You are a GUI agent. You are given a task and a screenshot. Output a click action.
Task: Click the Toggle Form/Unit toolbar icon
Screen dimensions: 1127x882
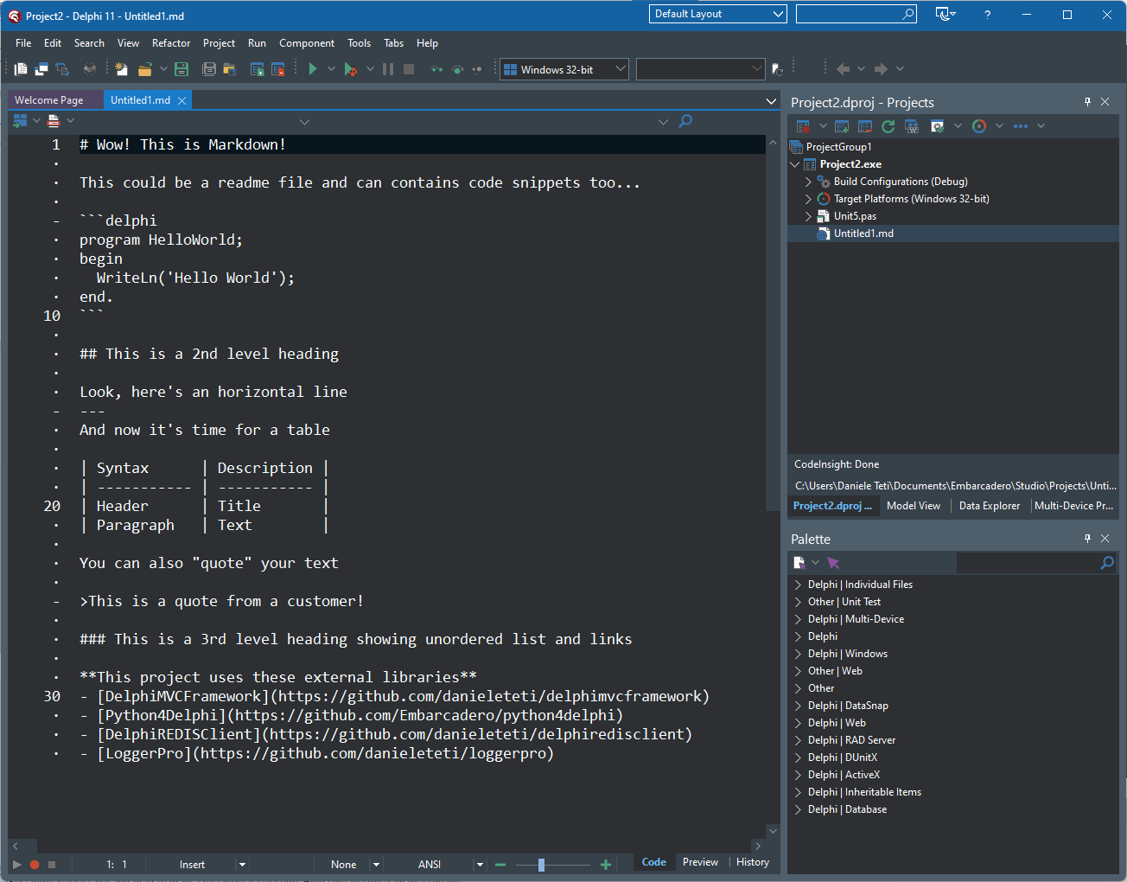[x=62, y=69]
